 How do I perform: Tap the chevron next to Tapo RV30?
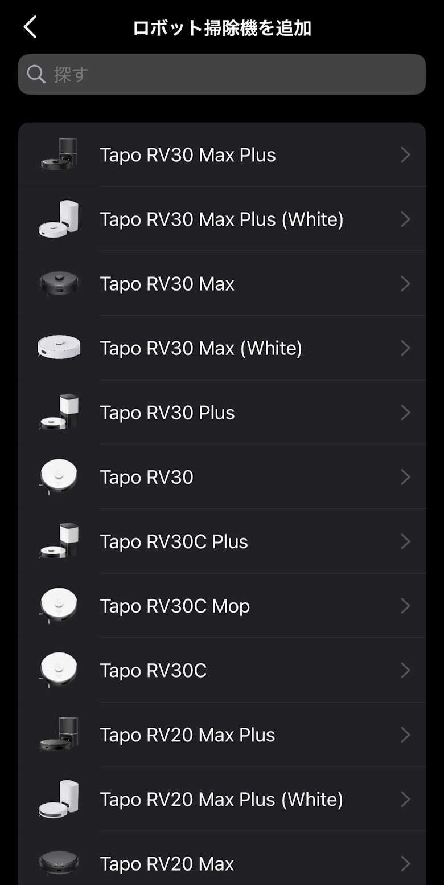pos(405,476)
